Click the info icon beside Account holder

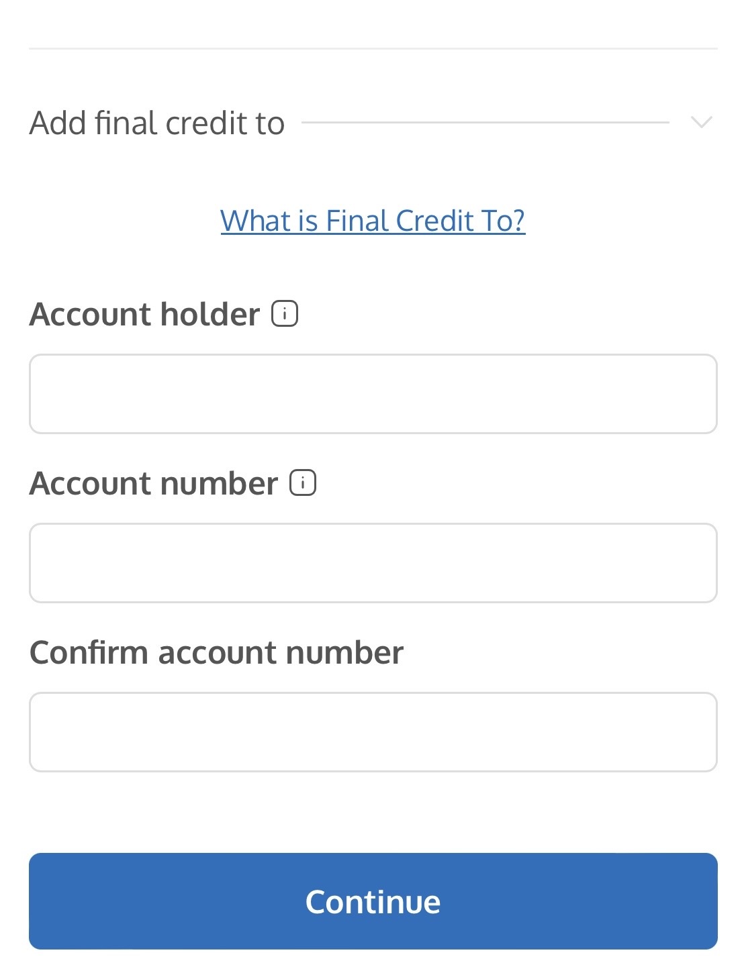click(x=285, y=314)
